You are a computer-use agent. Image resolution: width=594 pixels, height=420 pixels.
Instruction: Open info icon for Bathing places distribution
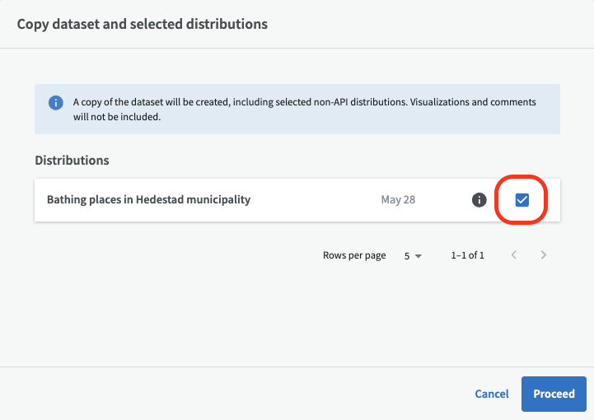(479, 200)
